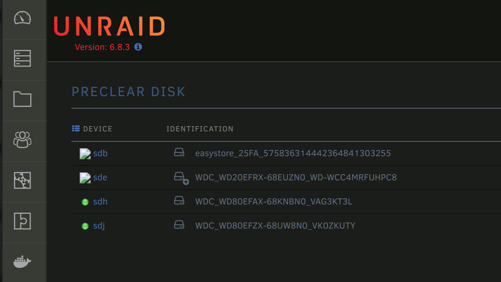Viewport: 501px width, 282px height.
Task: Click the grid layout icon beside DEVICE
Action: click(75, 128)
